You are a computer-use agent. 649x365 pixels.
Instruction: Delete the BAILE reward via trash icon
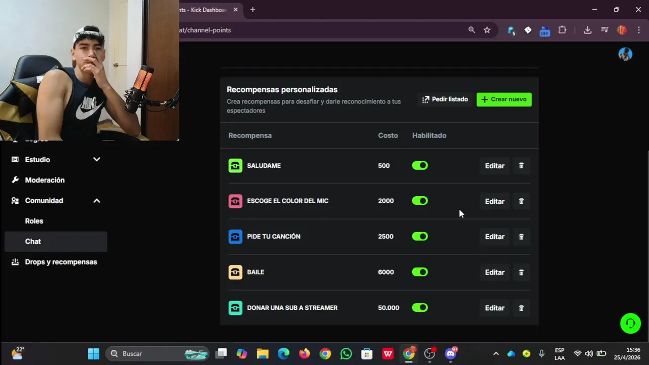tap(521, 272)
